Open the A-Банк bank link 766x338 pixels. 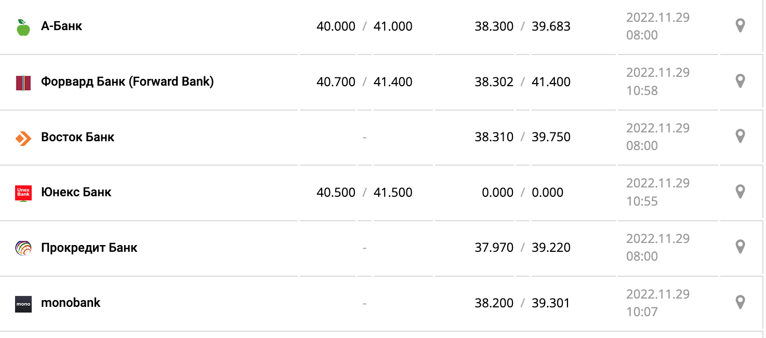coord(61,26)
